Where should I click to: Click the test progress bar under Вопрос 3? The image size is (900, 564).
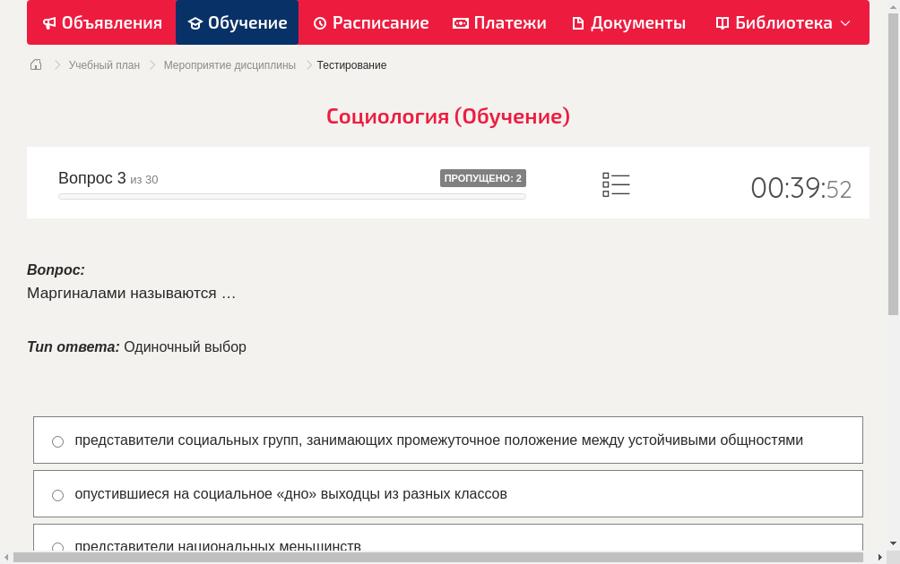click(x=291, y=196)
